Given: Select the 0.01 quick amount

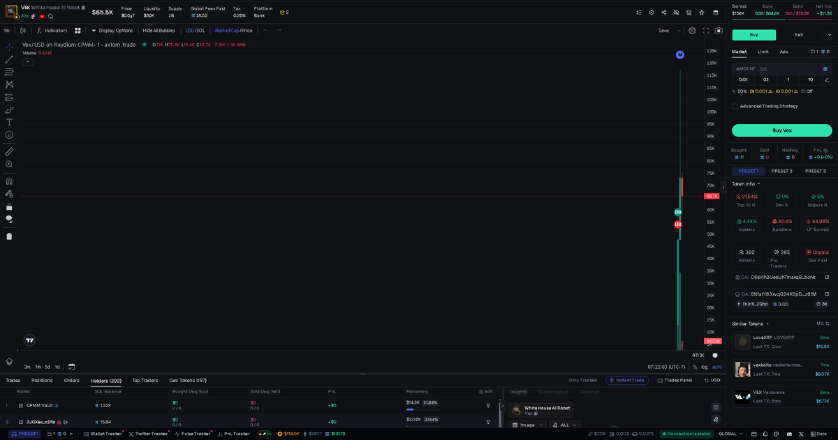Looking at the screenshot, I should (743, 79).
